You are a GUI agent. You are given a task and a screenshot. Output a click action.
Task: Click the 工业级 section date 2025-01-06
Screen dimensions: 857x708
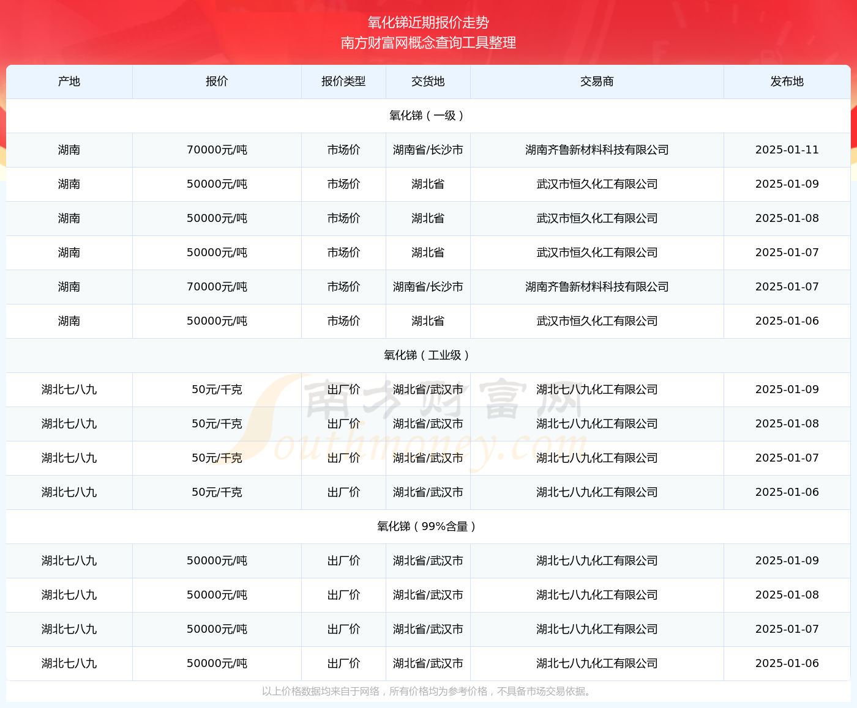click(787, 492)
